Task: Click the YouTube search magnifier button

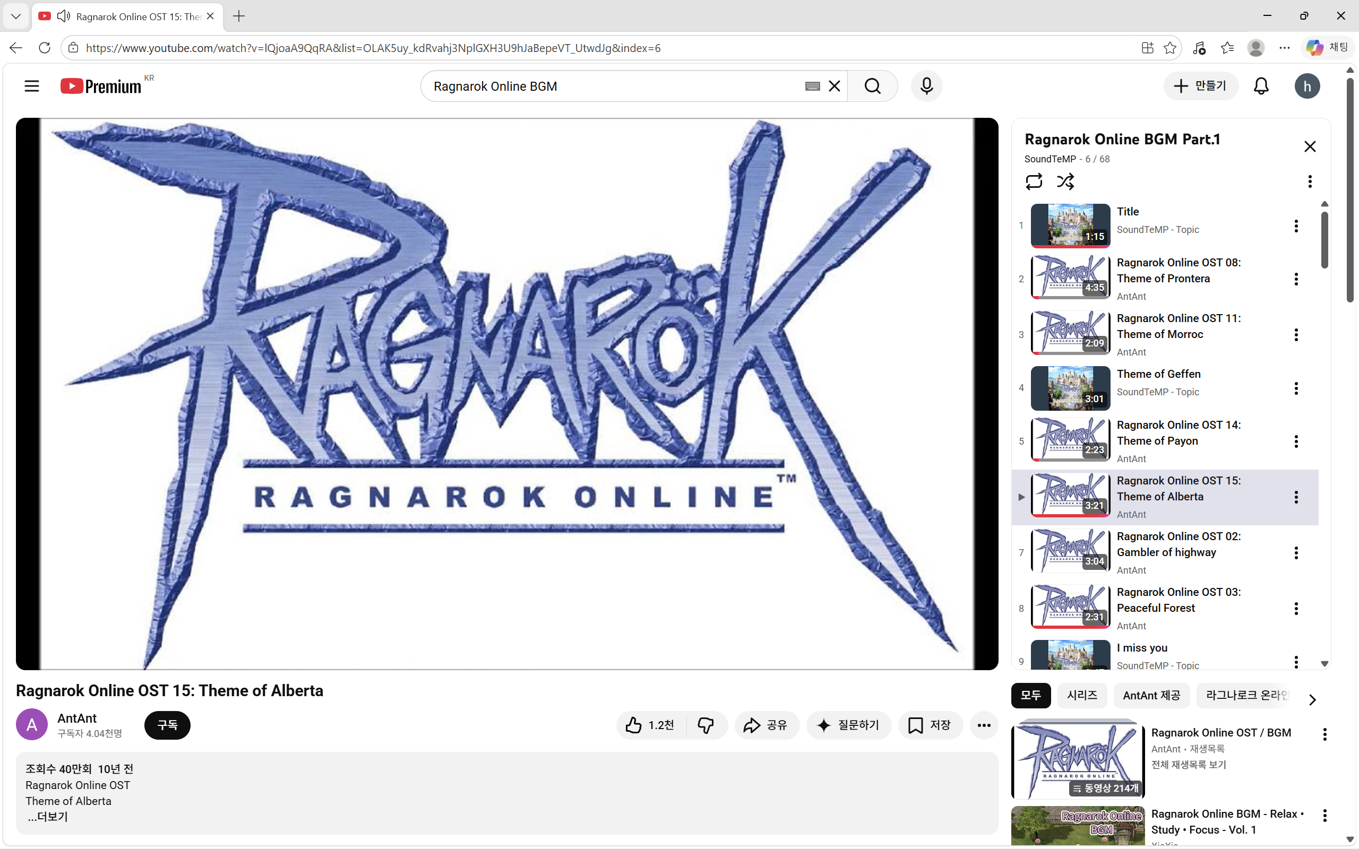Action: [872, 86]
